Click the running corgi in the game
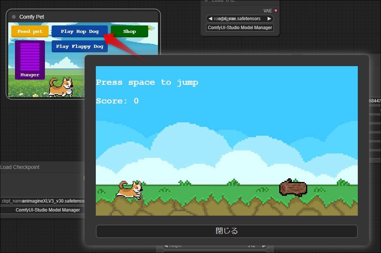Image resolution: width=381 pixels, height=253 pixels. coord(129,190)
